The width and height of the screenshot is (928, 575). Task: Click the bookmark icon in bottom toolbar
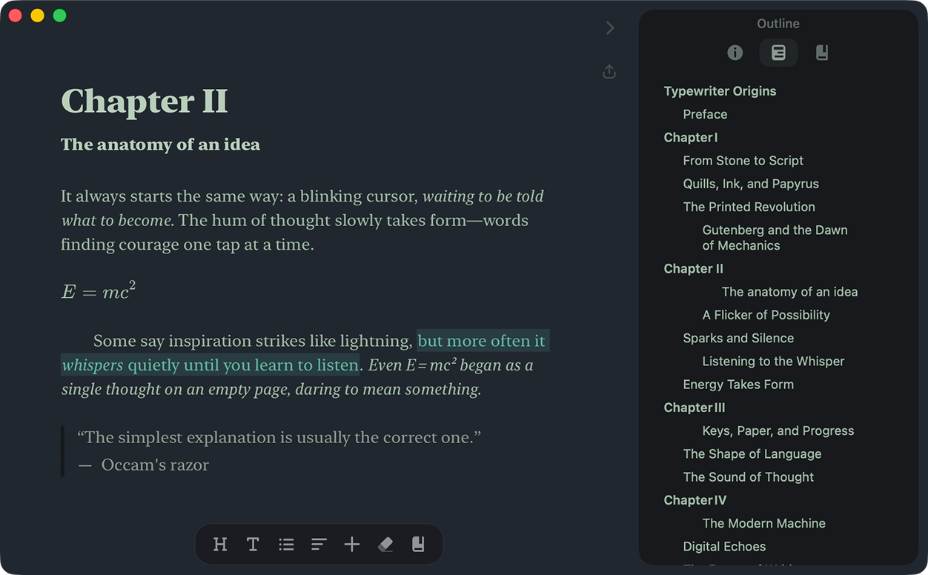coord(418,545)
